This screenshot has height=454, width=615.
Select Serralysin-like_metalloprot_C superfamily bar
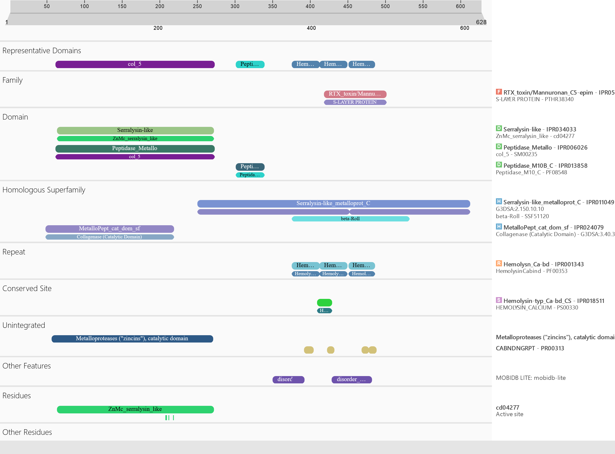333,203
